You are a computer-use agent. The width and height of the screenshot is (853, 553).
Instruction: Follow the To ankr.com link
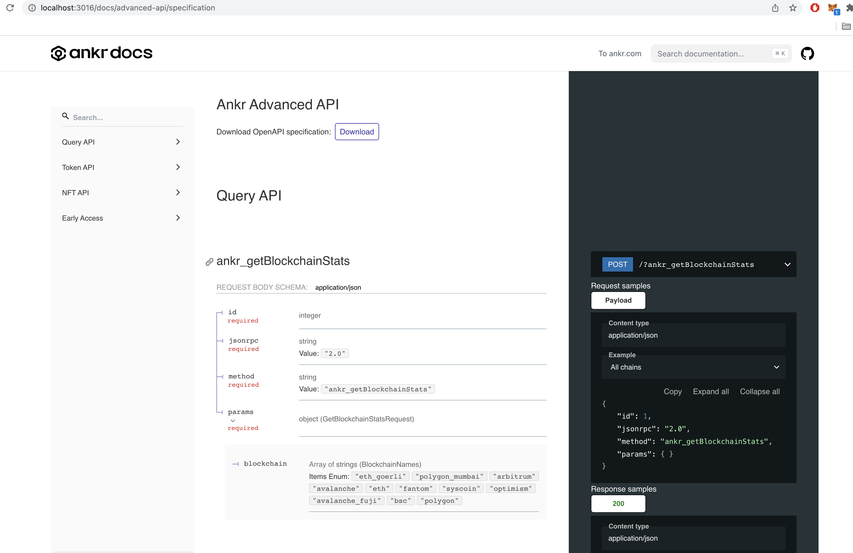(x=620, y=53)
